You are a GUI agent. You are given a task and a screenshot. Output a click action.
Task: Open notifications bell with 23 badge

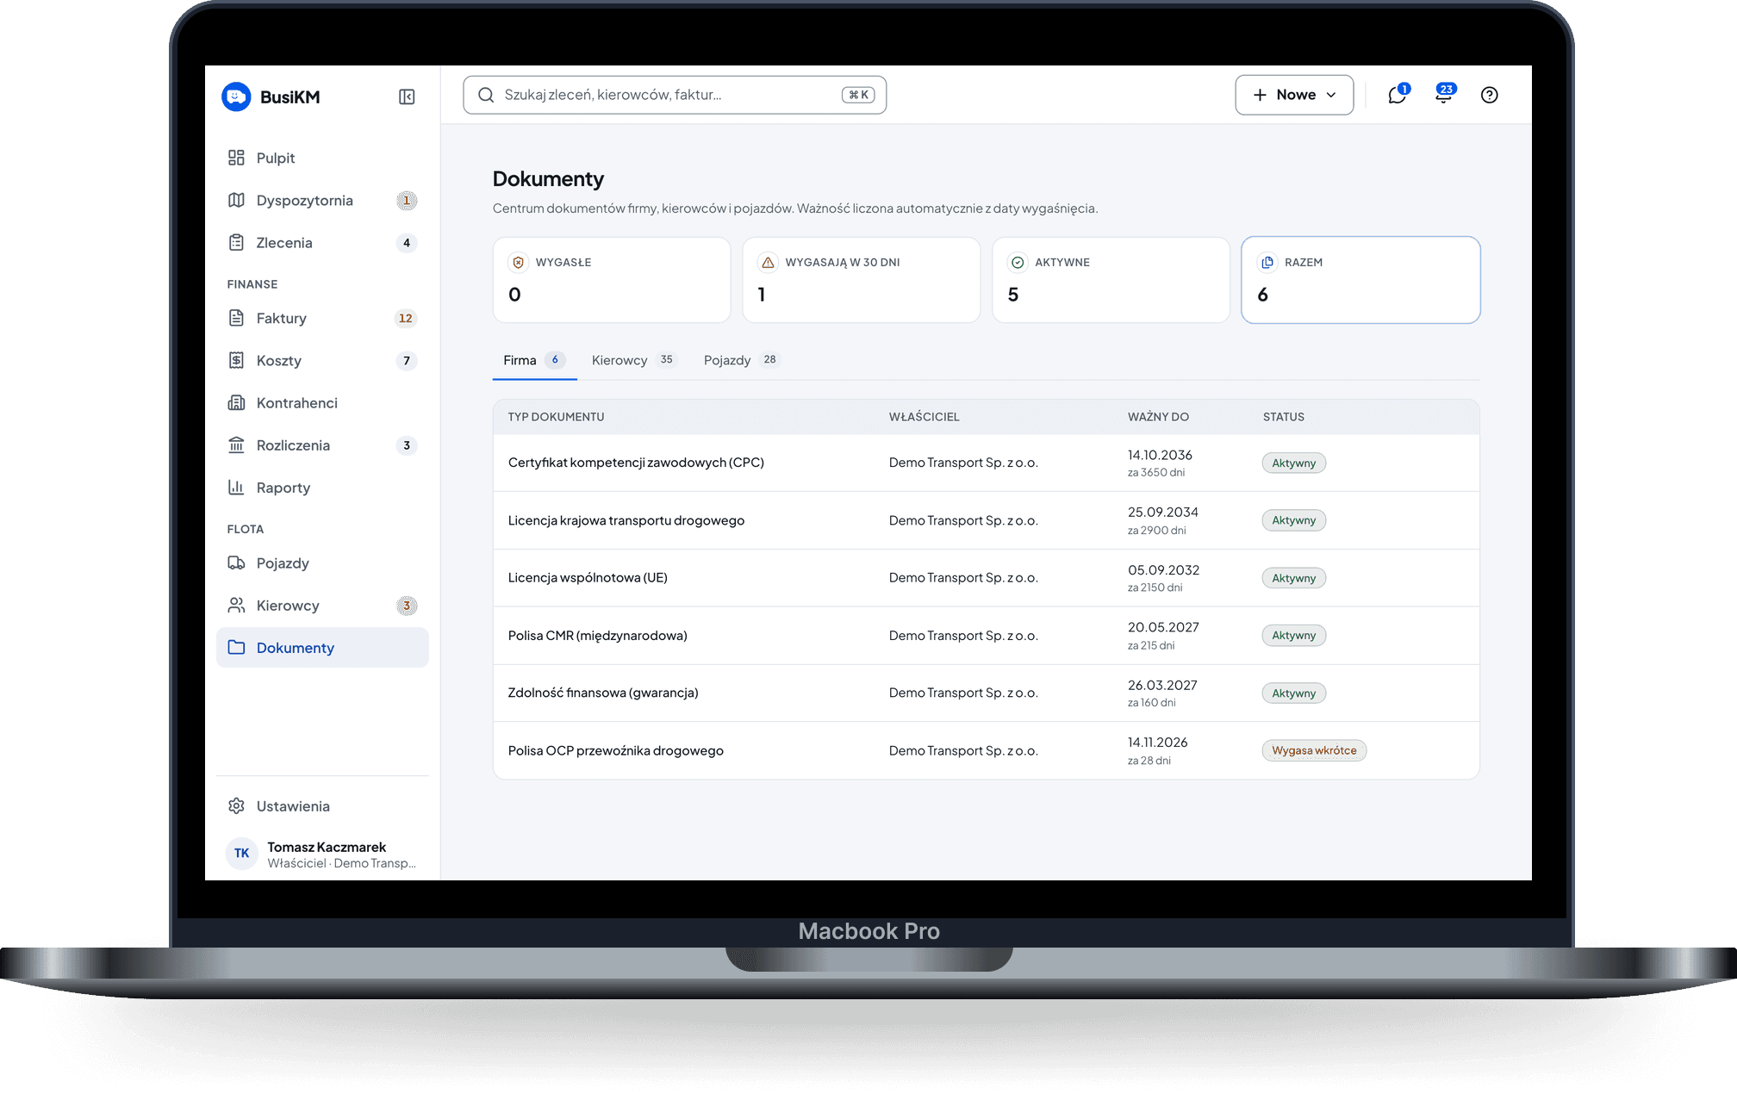click(x=1443, y=95)
